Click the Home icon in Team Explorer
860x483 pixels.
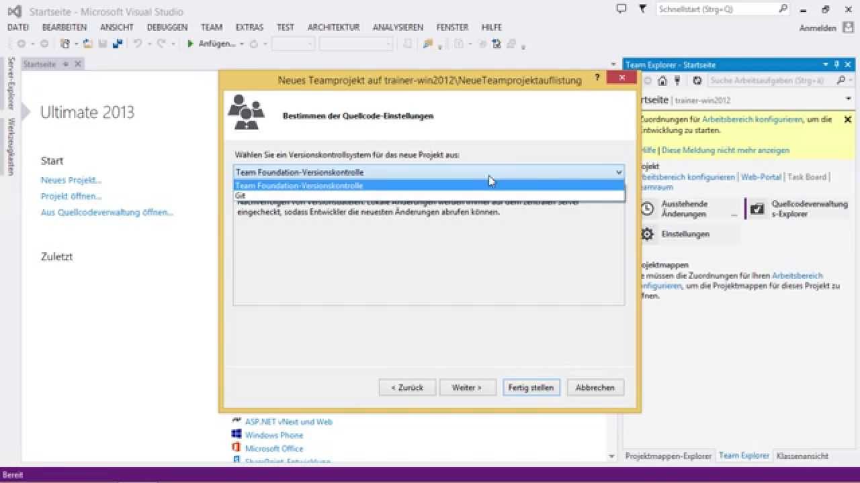point(662,80)
